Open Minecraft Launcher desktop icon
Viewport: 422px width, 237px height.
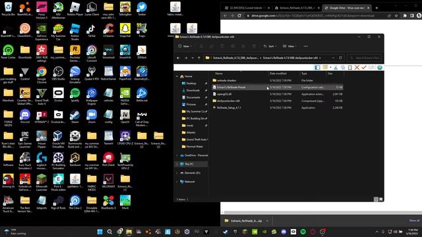click(42, 182)
